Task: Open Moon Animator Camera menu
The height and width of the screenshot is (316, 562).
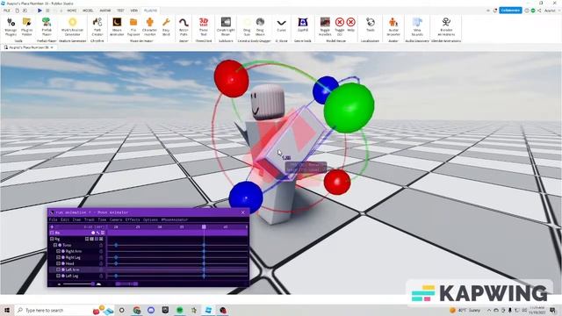Action: [x=116, y=219]
